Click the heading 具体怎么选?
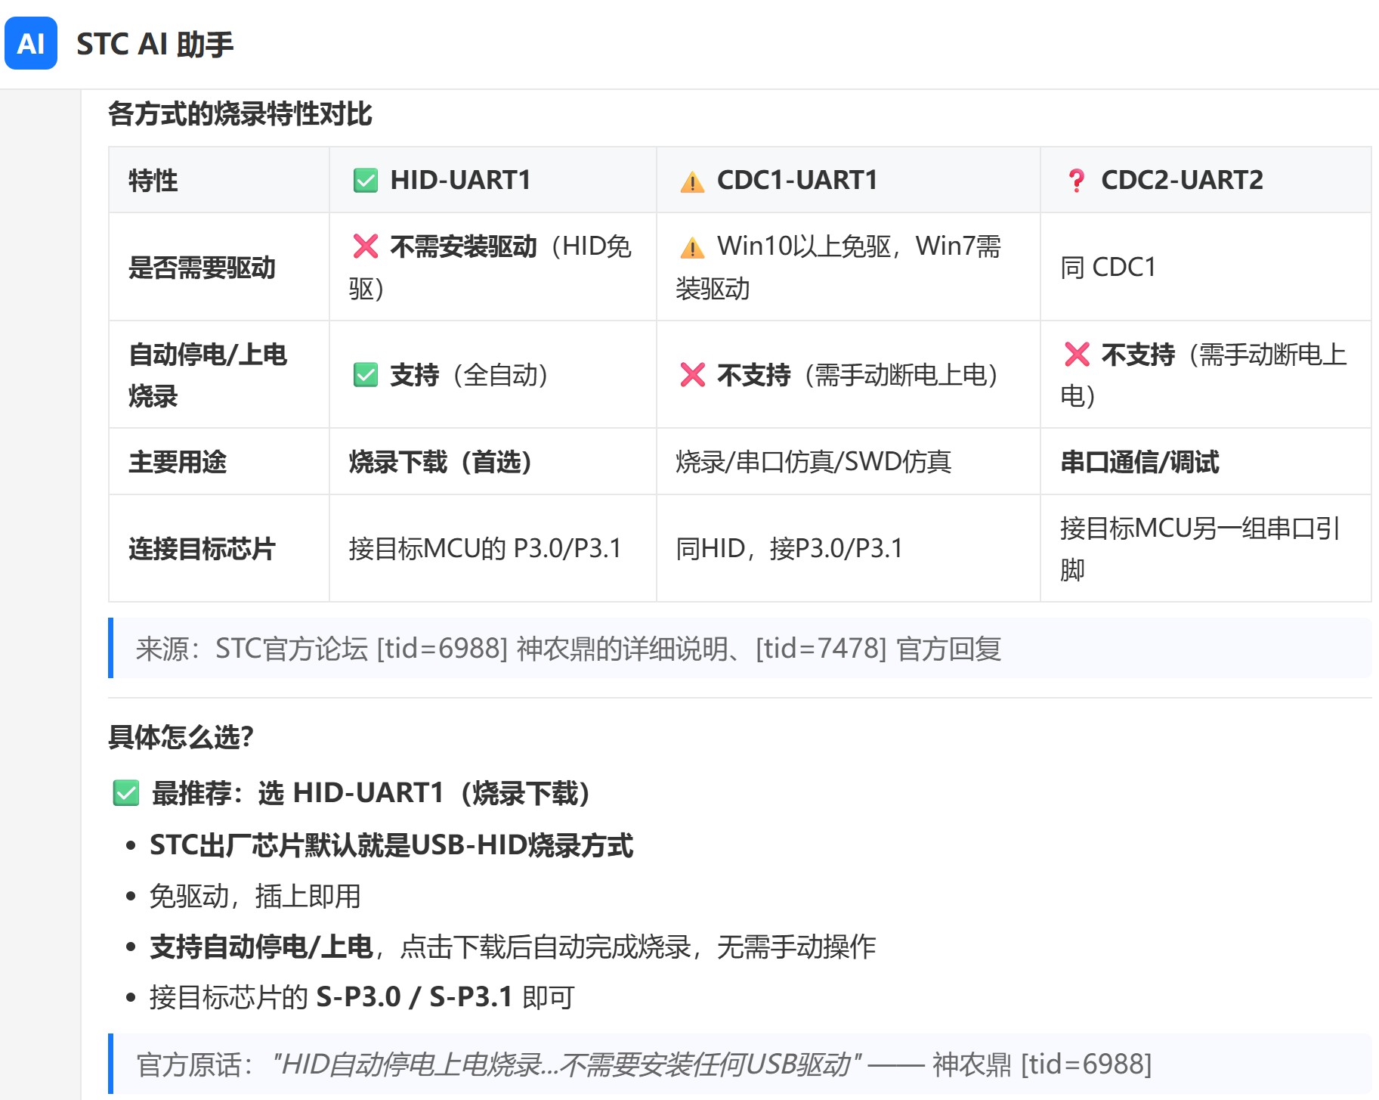The height and width of the screenshot is (1100, 1379). point(181,736)
